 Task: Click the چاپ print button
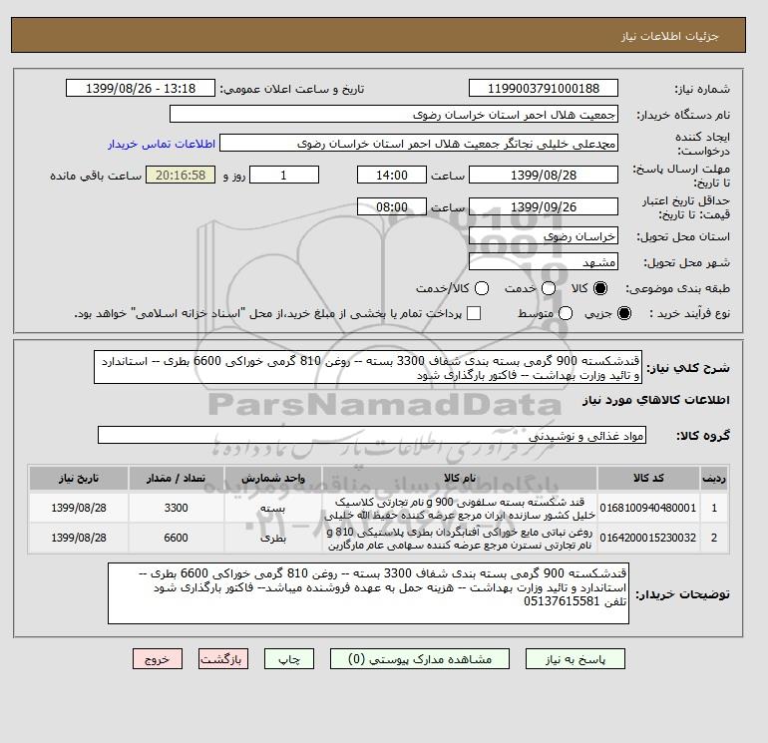(x=289, y=659)
